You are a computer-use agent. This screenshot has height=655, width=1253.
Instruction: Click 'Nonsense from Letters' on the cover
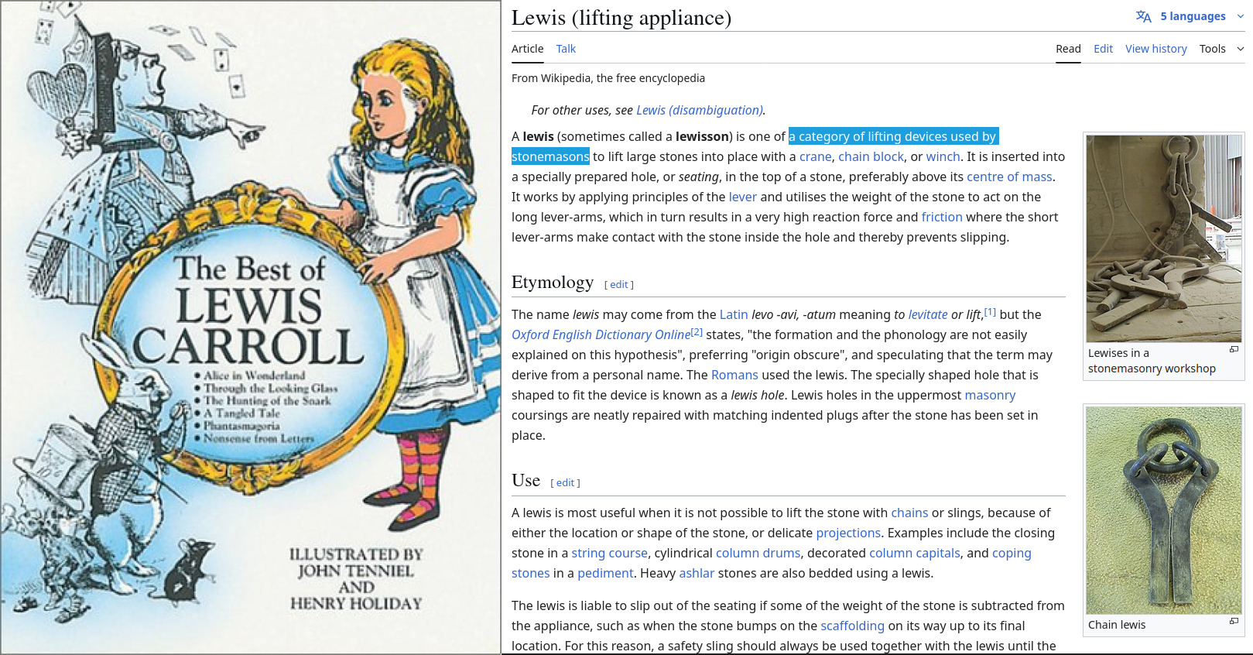[258, 438]
